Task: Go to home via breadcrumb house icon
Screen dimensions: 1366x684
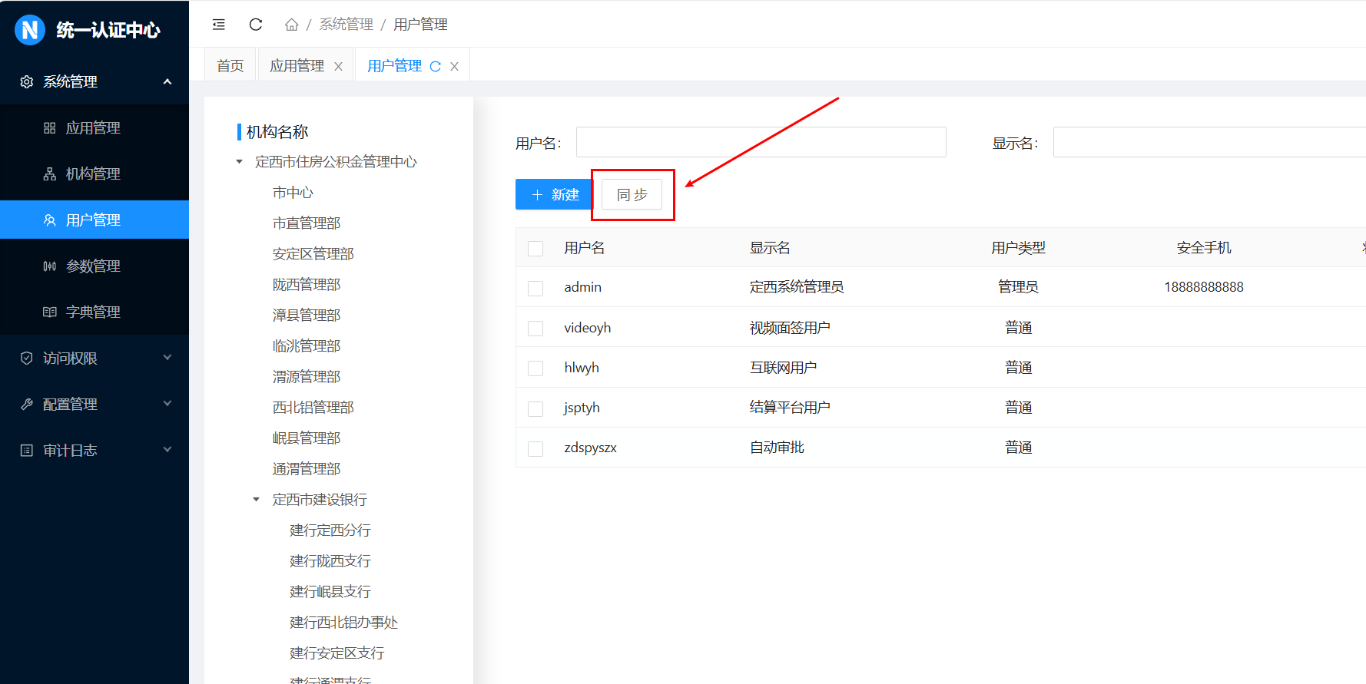Action: [x=291, y=25]
